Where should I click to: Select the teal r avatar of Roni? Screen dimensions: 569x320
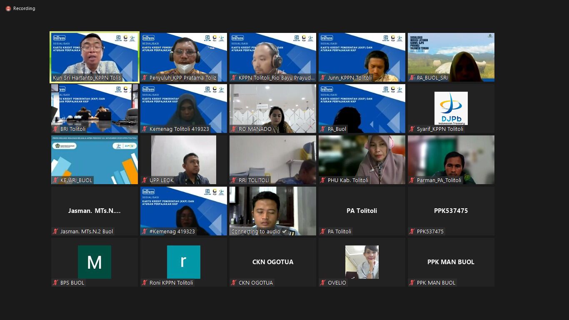[x=184, y=262]
